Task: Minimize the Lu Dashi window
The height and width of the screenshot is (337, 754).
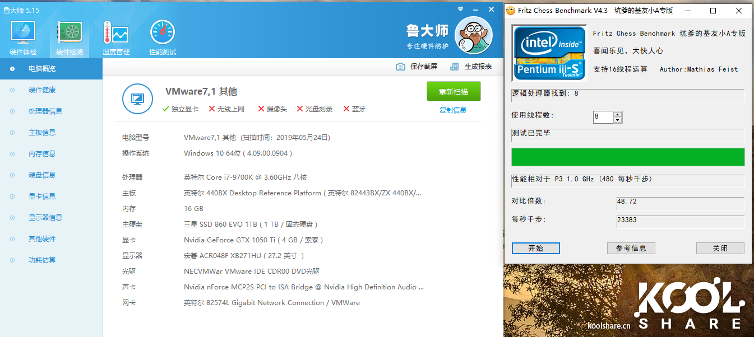Action: (476, 10)
